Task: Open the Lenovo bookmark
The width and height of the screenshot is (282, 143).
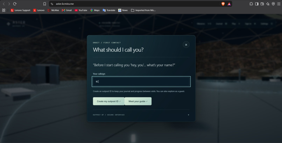Action: 39,10
